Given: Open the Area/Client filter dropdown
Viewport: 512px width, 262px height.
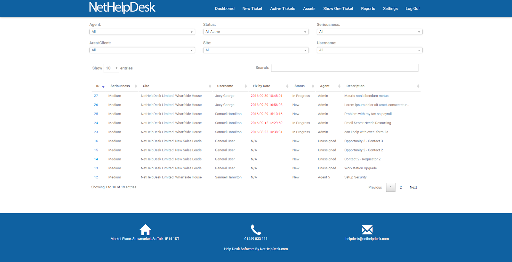Looking at the screenshot, I should [x=142, y=50].
